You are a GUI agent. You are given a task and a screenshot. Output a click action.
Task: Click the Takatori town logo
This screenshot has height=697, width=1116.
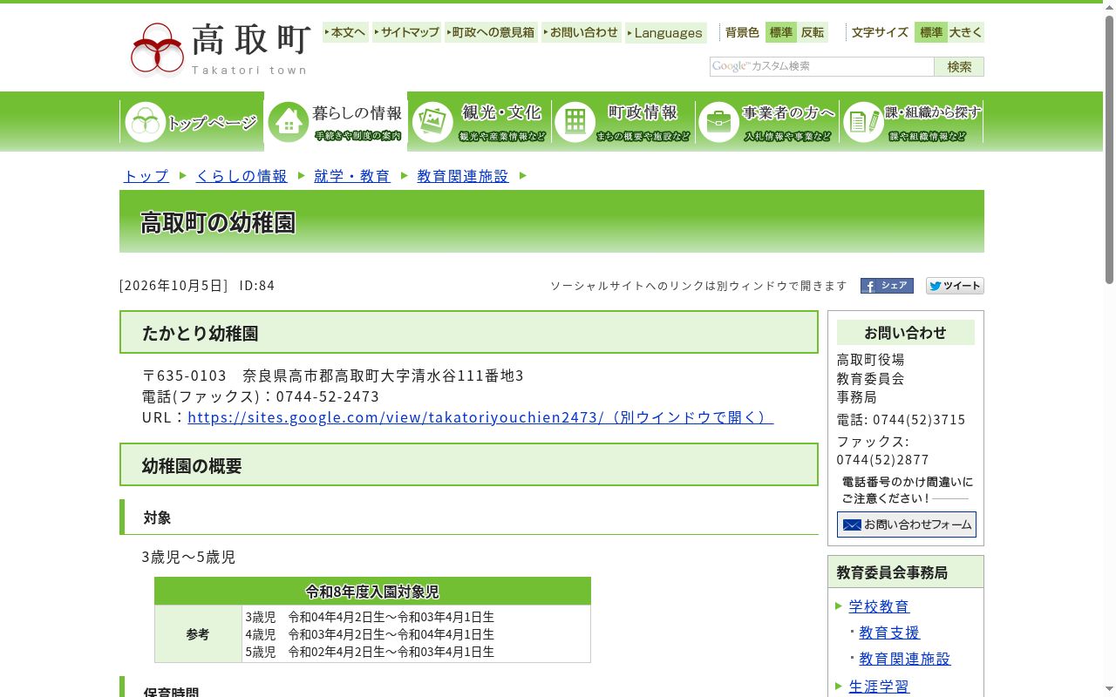tap(219, 49)
